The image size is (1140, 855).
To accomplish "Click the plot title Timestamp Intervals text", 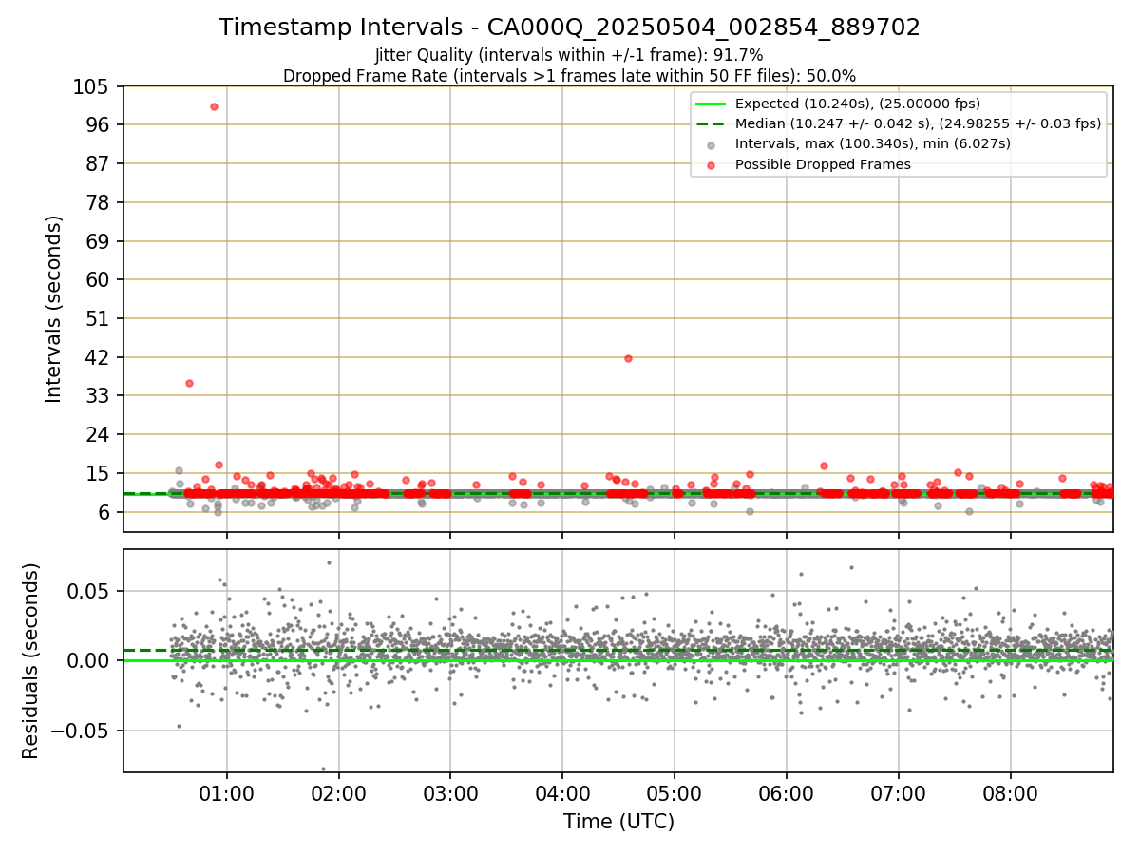I will click(x=569, y=28).
